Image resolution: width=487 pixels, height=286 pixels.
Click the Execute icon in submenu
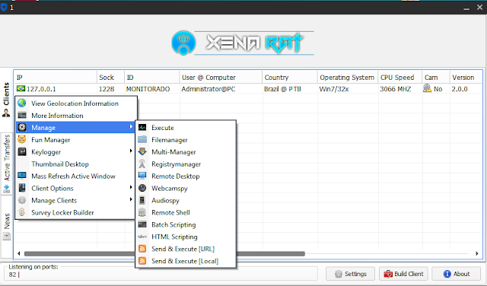click(x=142, y=127)
